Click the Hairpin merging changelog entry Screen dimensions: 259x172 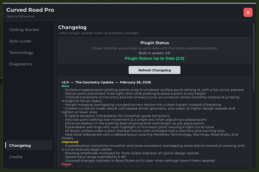(143, 105)
